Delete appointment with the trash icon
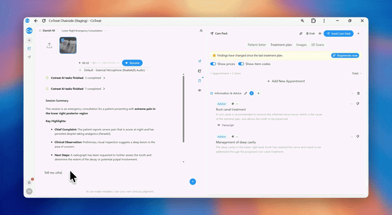Viewport: 392px width, 215px height. 358,93
